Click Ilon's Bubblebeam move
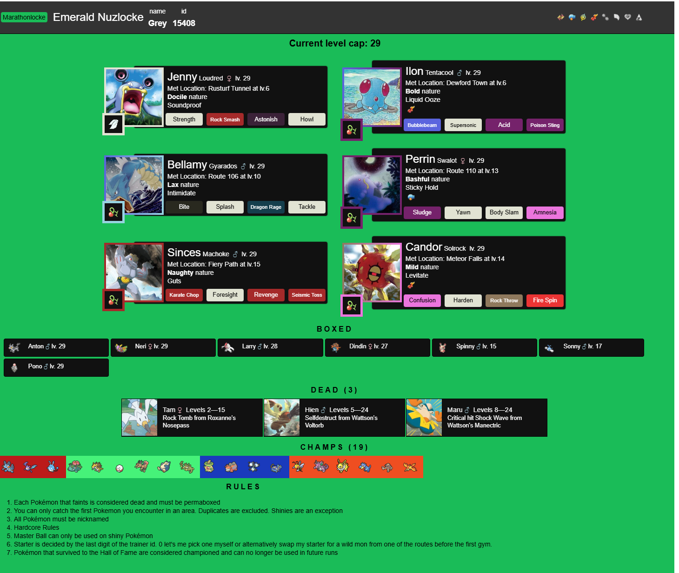 click(x=422, y=125)
